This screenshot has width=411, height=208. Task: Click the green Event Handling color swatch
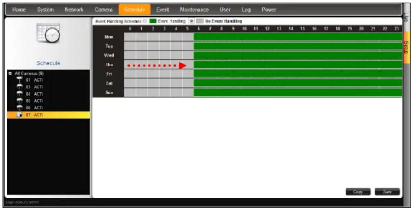(153, 21)
